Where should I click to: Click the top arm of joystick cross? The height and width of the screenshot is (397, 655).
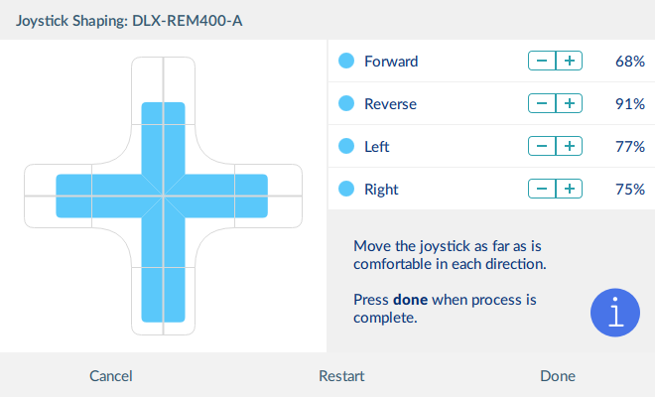click(x=163, y=125)
